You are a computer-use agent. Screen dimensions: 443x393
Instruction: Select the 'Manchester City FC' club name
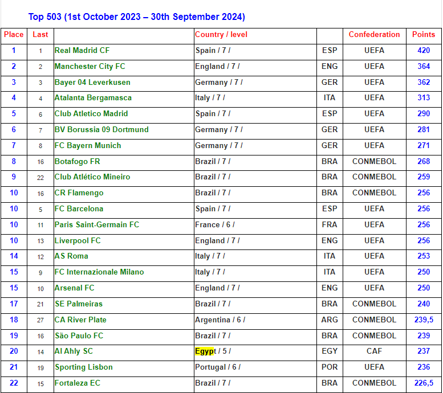90,67
